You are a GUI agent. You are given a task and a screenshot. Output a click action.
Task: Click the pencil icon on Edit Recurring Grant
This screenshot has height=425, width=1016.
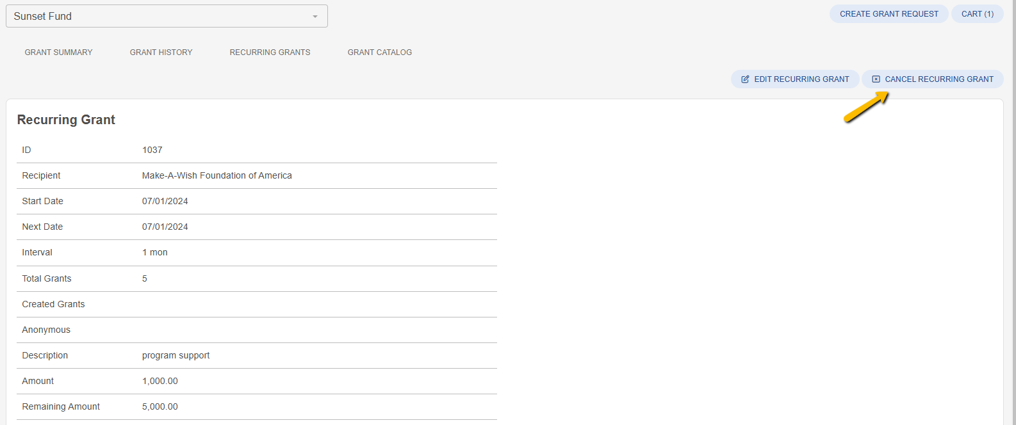[x=745, y=79]
